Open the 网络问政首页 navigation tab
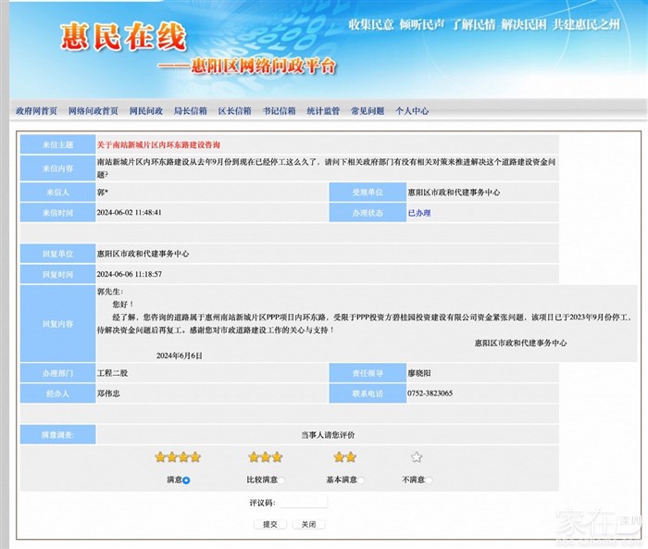The image size is (648, 549). click(x=93, y=111)
